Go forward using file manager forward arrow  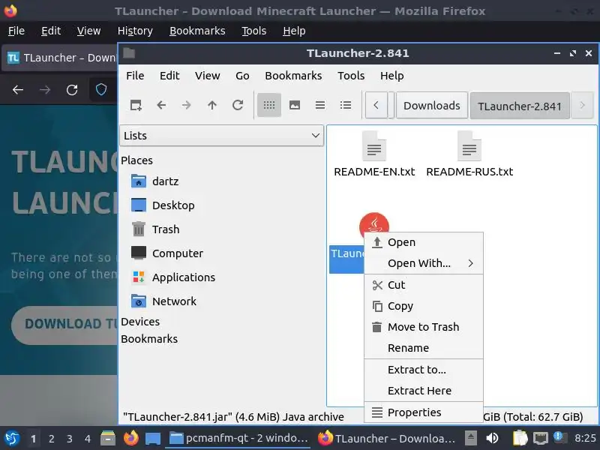pyautogui.click(x=186, y=105)
